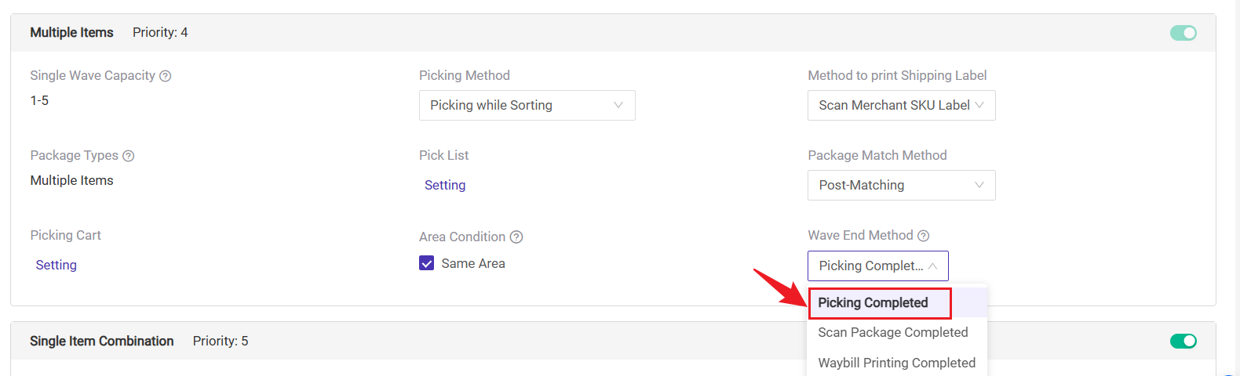Choose Waybill Printing Completed option
The width and height of the screenshot is (1240, 376).
[x=897, y=363]
